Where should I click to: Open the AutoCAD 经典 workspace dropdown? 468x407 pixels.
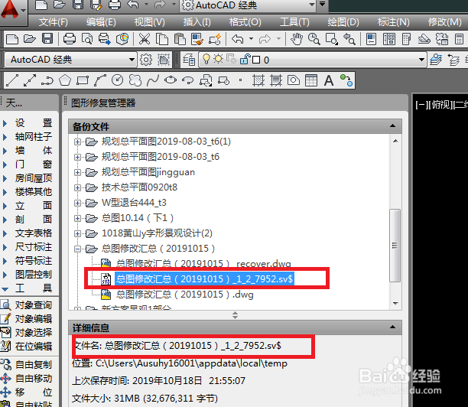tap(70, 60)
